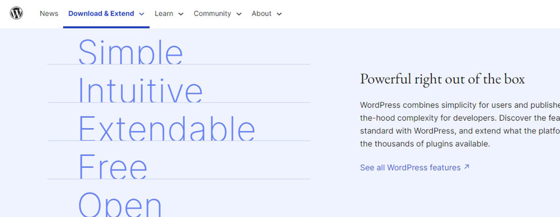Image resolution: width=560 pixels, height=217 pixels.
Task: Click the Simple heading text
Action: click(130, 51)
